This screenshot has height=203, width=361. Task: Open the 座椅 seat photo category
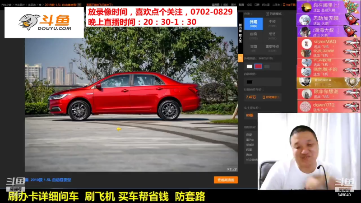click(253, 36)
